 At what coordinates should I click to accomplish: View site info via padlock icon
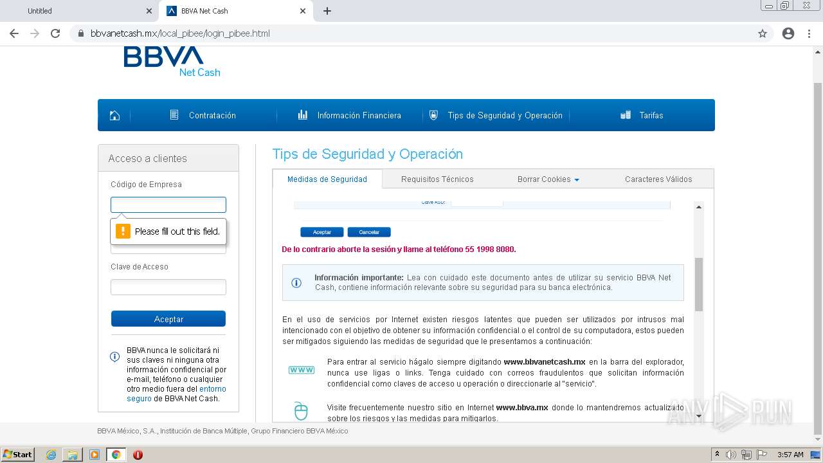[80, 33]
